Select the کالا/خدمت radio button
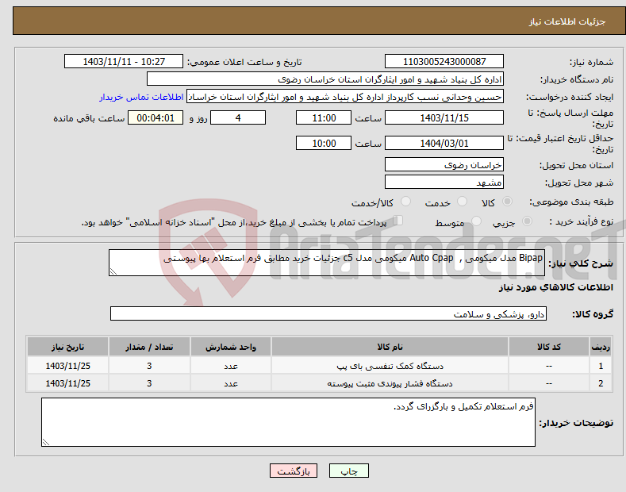The image size is (626, 492). [405, 202]
